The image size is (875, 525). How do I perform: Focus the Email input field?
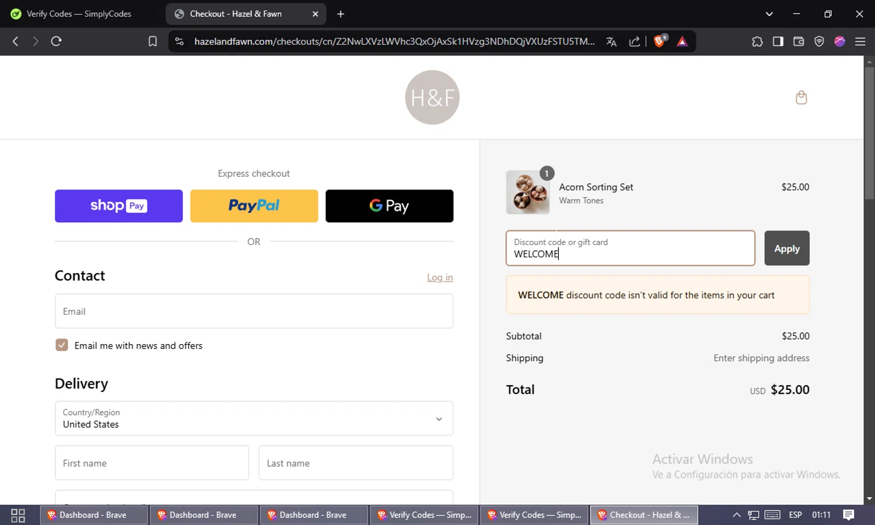[254, 311]
